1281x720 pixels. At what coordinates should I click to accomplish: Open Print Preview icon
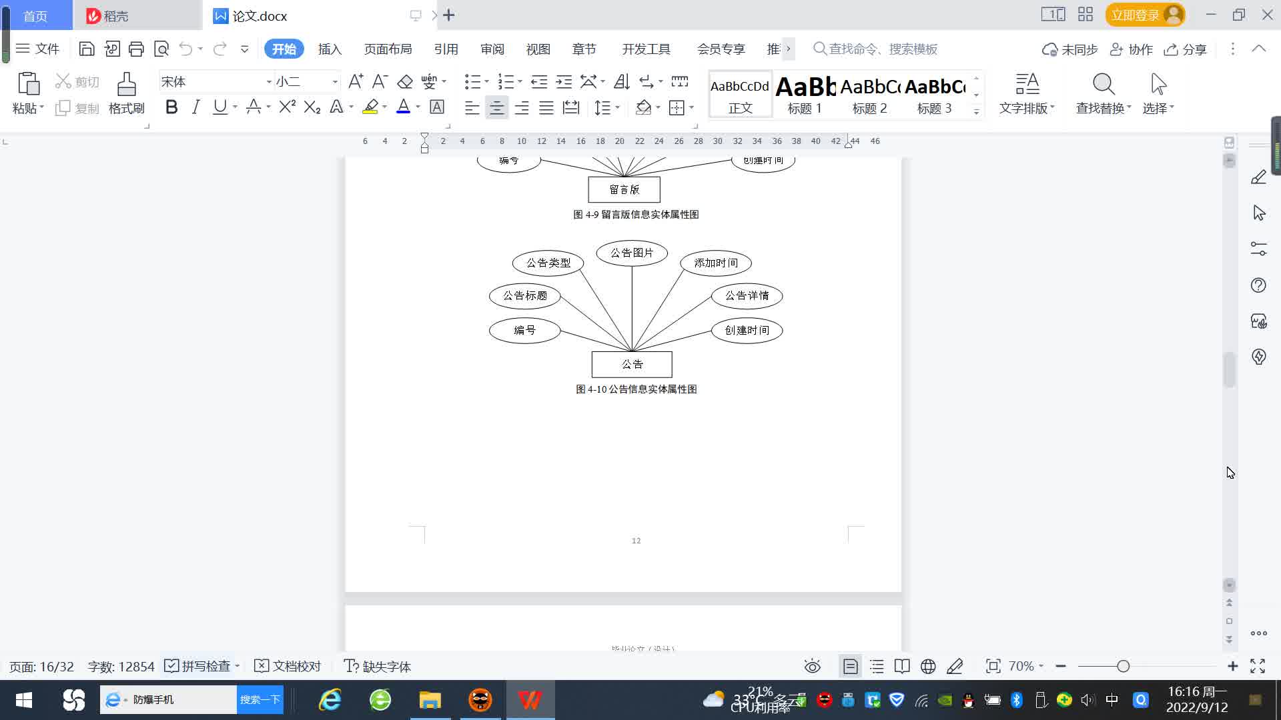161,49
